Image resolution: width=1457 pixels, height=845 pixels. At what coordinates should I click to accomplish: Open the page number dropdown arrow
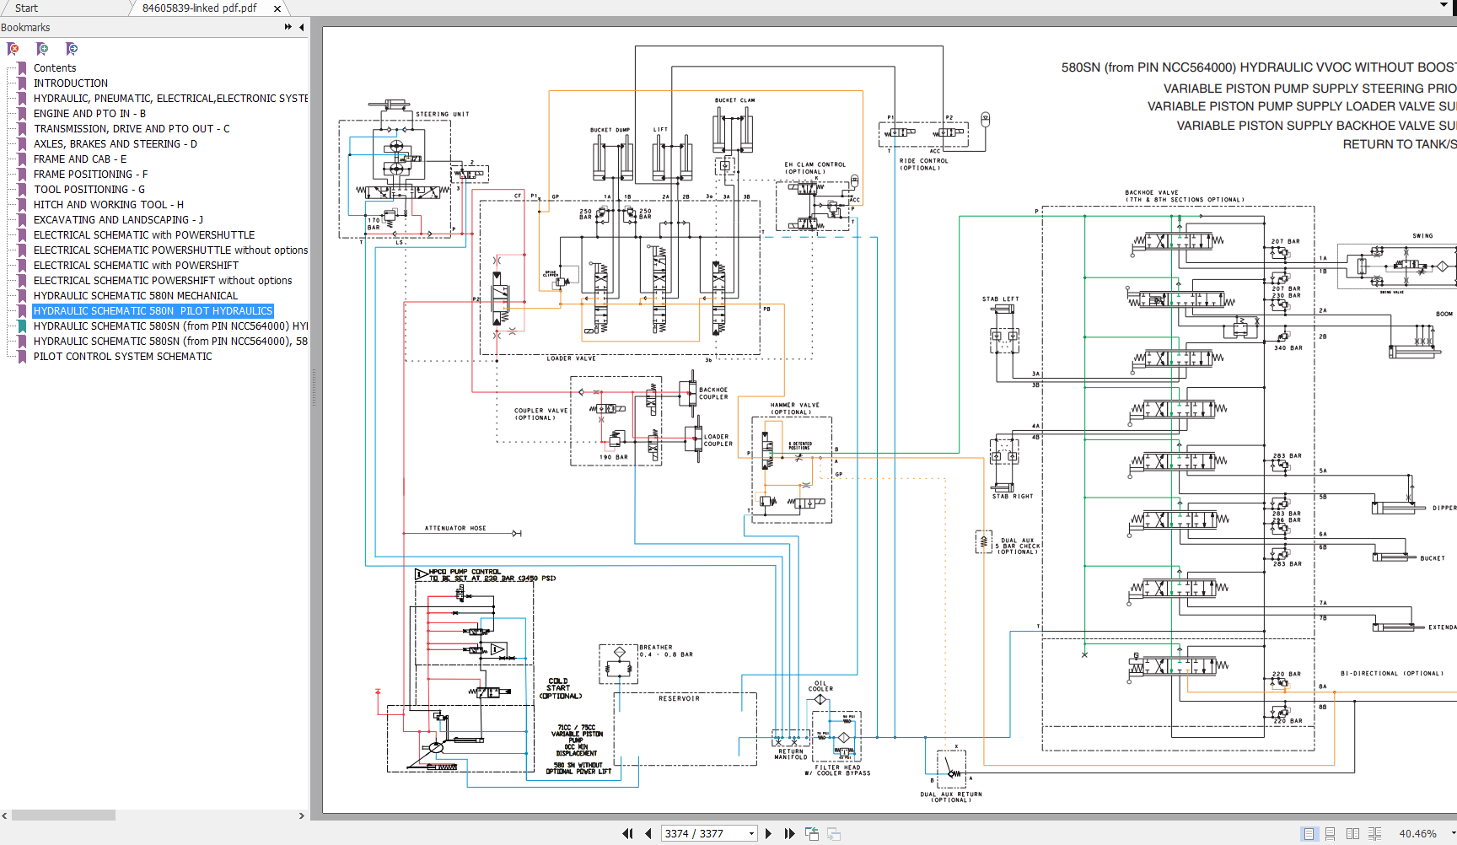[x=751, y=833]
